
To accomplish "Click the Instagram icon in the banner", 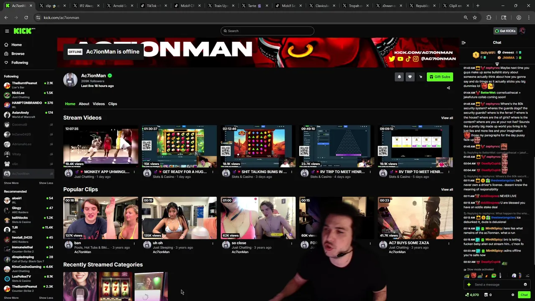I will [x=415, y=59].
